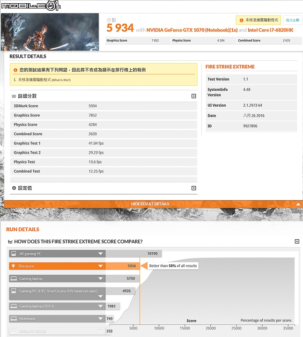
Task: Click the 10190 score bar for 4K gaming PC
Action: pos(133,254)
